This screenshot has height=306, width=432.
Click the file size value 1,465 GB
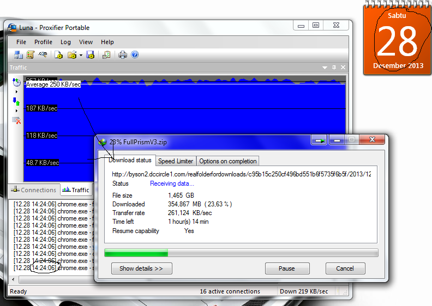pyautogui.click(x=181, y=195)
